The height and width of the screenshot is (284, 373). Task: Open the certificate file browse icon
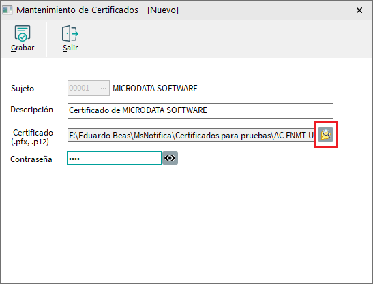coord(326,135)
